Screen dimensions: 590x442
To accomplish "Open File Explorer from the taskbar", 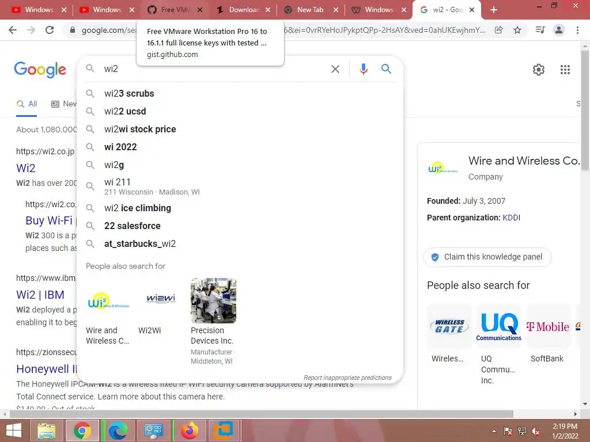I will (46, 430).
